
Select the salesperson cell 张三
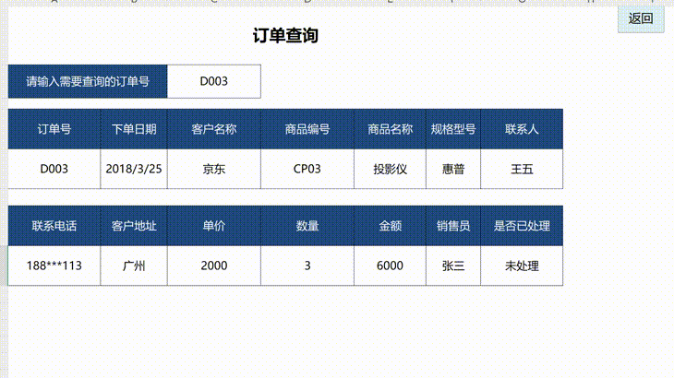(x=453, y=266)
